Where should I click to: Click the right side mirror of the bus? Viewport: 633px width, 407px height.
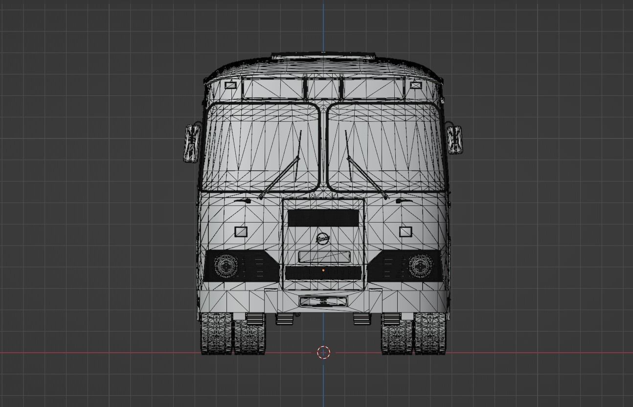pos(454,140)
